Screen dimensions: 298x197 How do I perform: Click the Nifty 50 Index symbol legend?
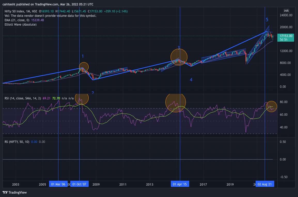[21, 11]
